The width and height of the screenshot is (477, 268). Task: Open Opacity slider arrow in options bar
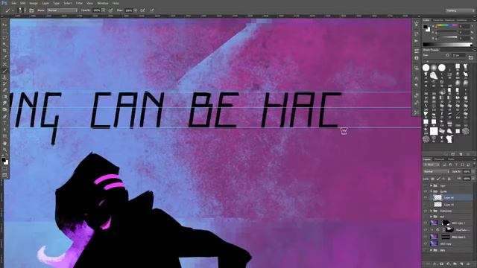click(x=104, y=10)
